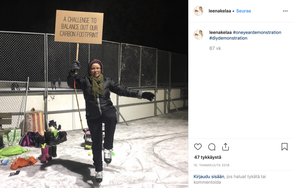Click the 87 vk timestamp
Viewport: 293px width, 188px height.
(215, 48)
